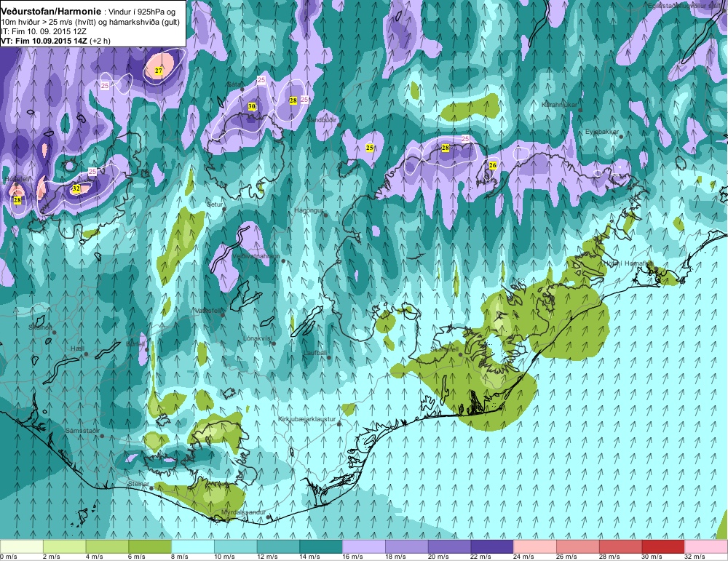
Task: Click the 26 m/s salmon legend swatch
Action: [x=577, y=546]
